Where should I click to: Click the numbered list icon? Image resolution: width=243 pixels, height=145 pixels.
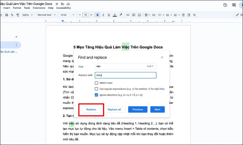(175, 15)
